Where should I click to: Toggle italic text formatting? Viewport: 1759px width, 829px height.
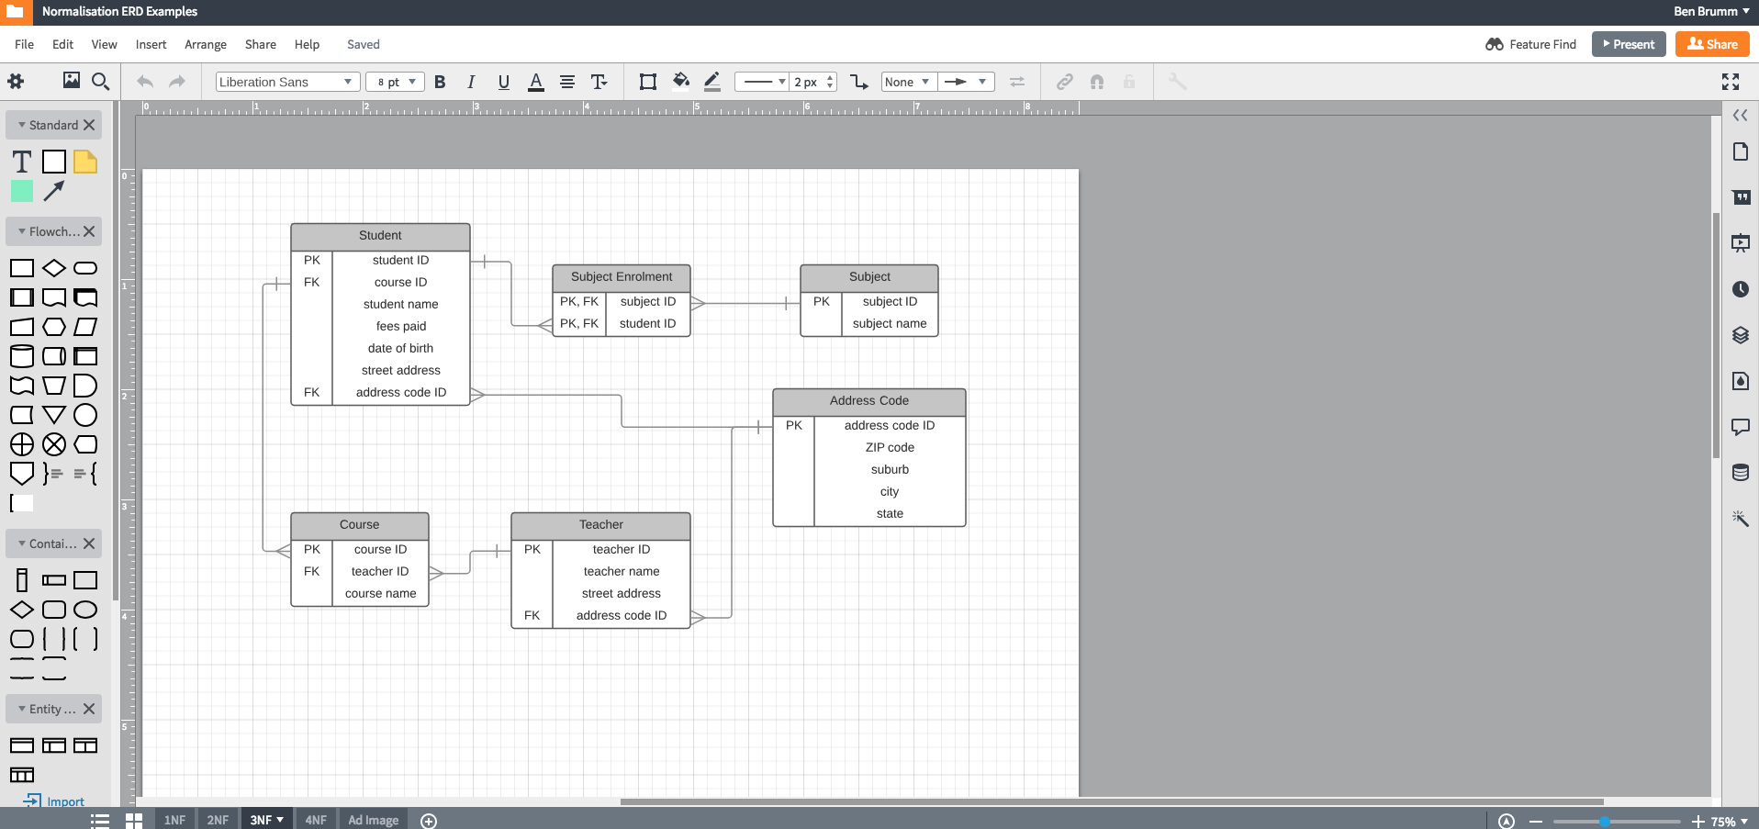click(471, 82)
